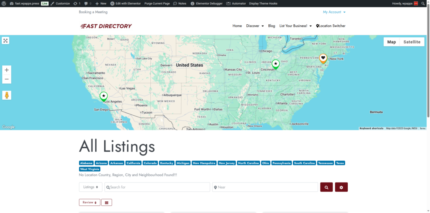This screenshot has width=430, height=213.
Task: Zoom out on the map
Action: pyautogui.click(x=7, y=79)
